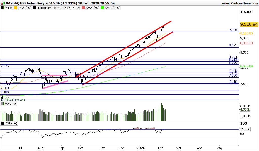Click the 7,975 level label

(x=5, y=66)
